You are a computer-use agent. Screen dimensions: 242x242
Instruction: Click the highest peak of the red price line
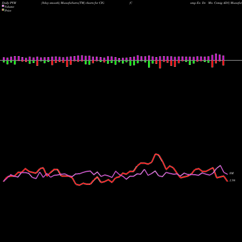pyautogui.click(x=156, y=154)
